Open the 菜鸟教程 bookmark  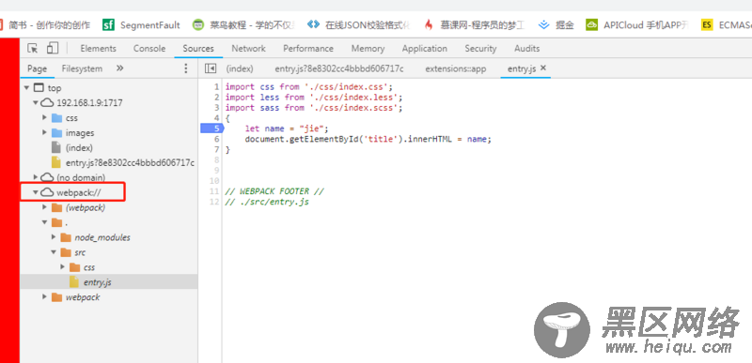pos(243,25)
